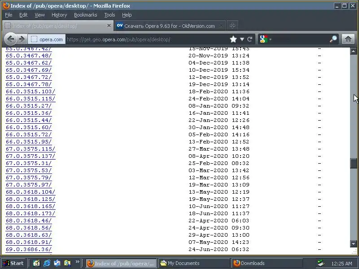
Task: Click the opera.com site identity box
Action: [47, 39]
